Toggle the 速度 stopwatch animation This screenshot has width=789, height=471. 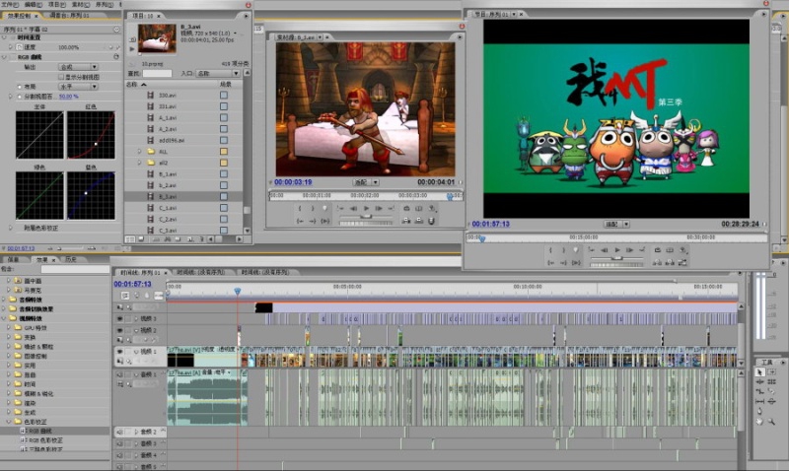(19, 47)
